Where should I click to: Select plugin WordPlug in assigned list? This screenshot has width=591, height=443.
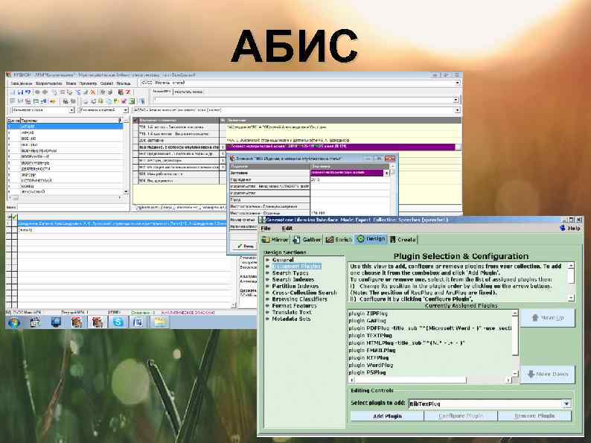pyautogui.click(x=429, y=365)
